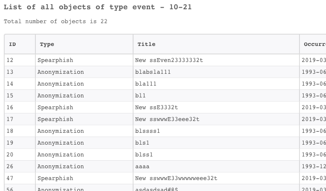This screenshot has width=326, height=191.
Task: Click Anonymization type in row 20
Action: click(x=61, y=155)
